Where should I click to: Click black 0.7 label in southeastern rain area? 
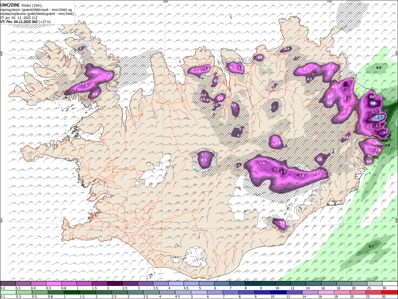(371, 246)
